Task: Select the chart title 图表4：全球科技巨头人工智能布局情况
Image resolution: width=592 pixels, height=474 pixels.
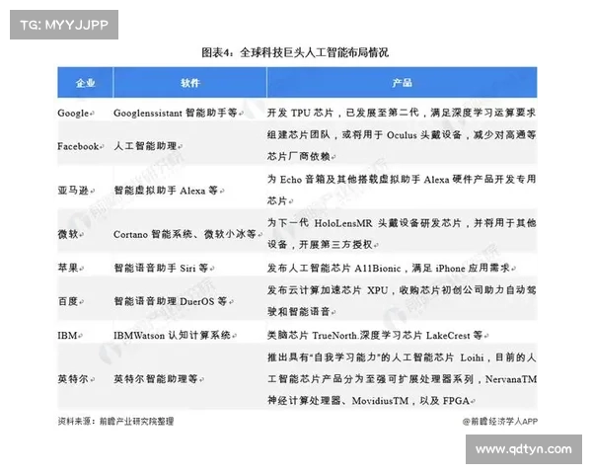Action: click(295, 52)
